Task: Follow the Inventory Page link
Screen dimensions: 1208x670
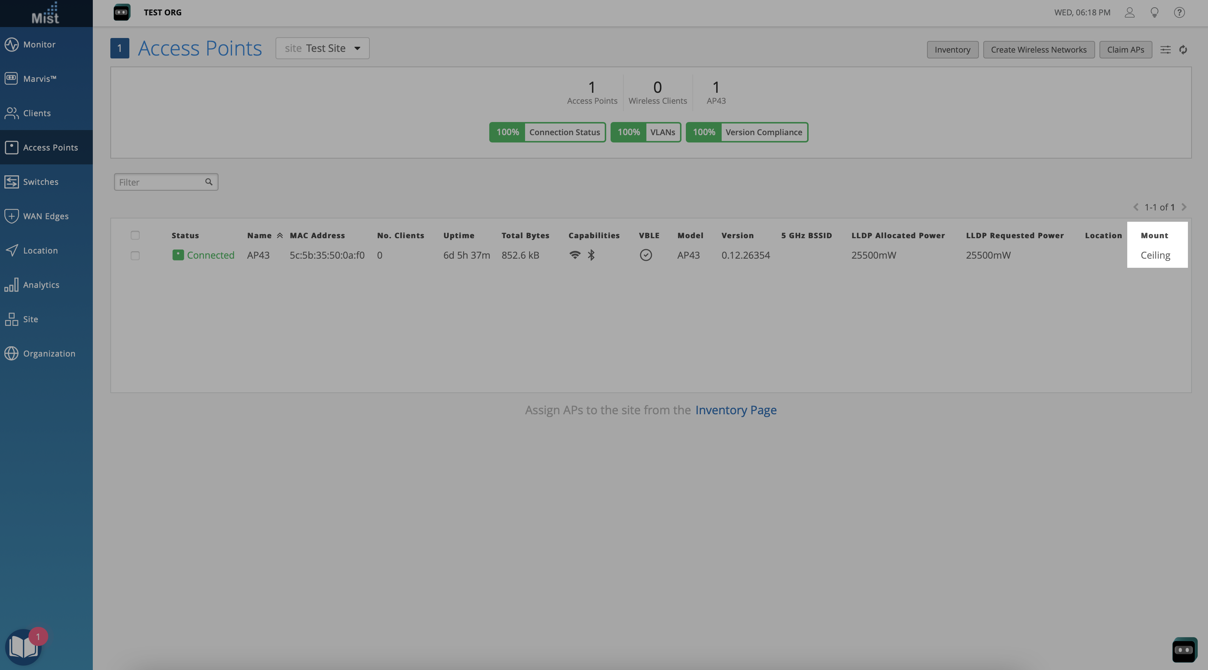Action: click(735, 410)
